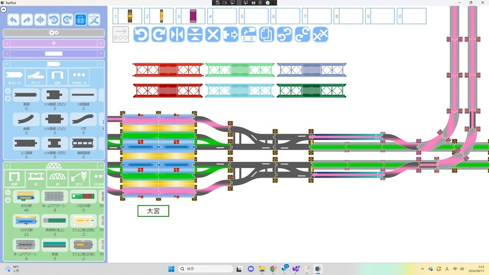This screenshot has width=489, height=275.
Task: Flip selection horizontally
Action: click(x=177, y=34)
